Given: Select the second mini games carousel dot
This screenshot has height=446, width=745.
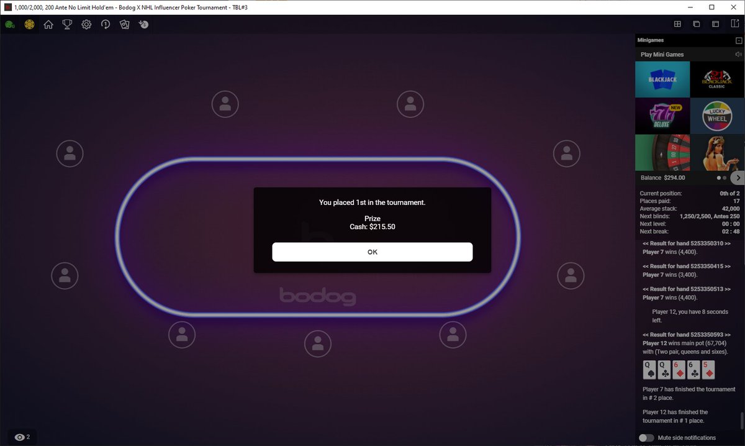Looking at the screenshot, I should pyautogui.click(x=725, y=178).
